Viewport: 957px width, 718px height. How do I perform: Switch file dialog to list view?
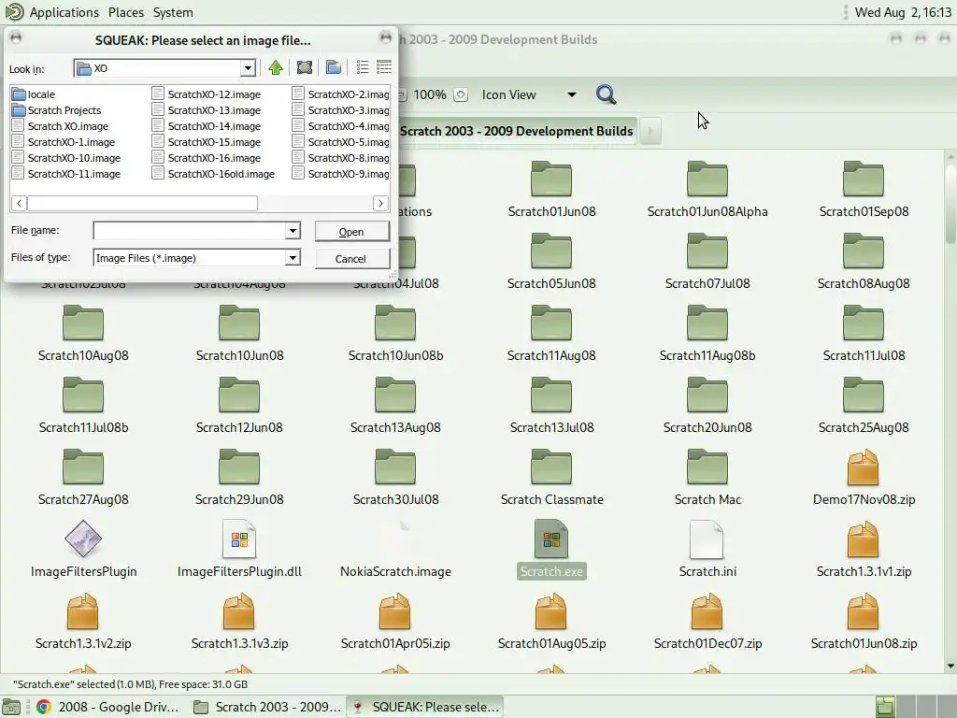tap(362, 67)
